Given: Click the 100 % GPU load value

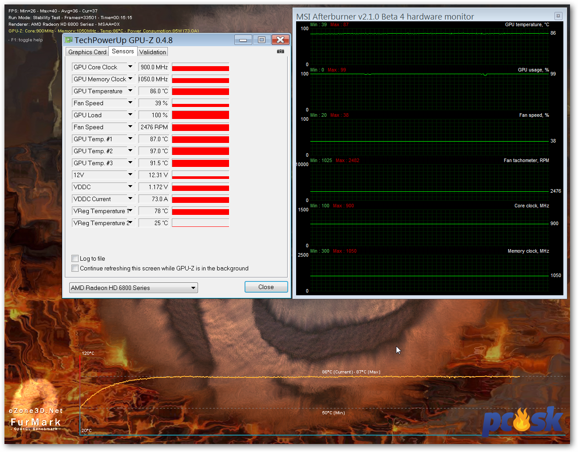Looking at the screenshot, I should [154, 115].
